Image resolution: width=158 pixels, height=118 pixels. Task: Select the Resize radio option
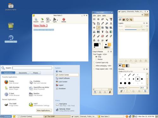coord(96,59)
